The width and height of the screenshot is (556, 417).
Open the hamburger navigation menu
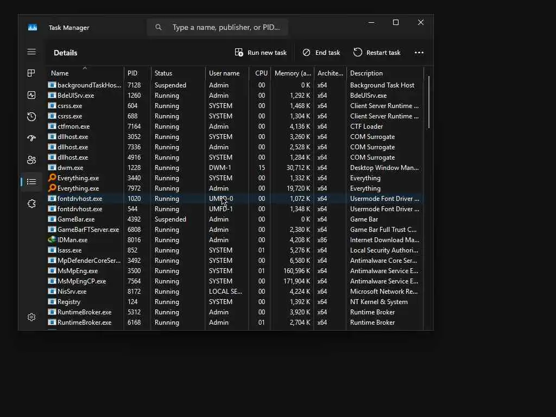click(31, 52)
